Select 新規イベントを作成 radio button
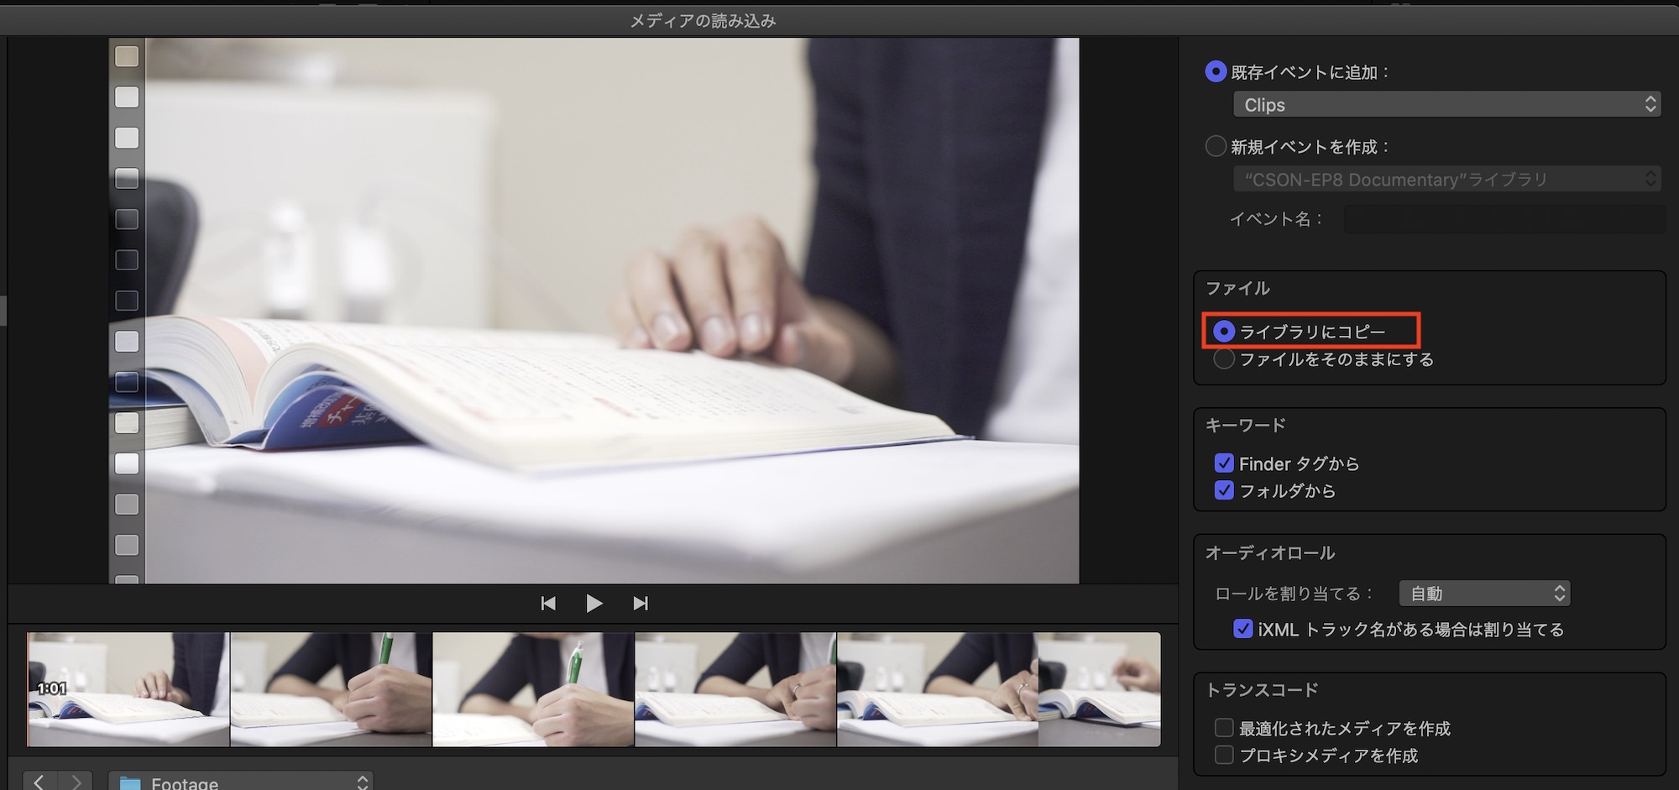This screenshot has width=1679, height=790. point(1215,146)
